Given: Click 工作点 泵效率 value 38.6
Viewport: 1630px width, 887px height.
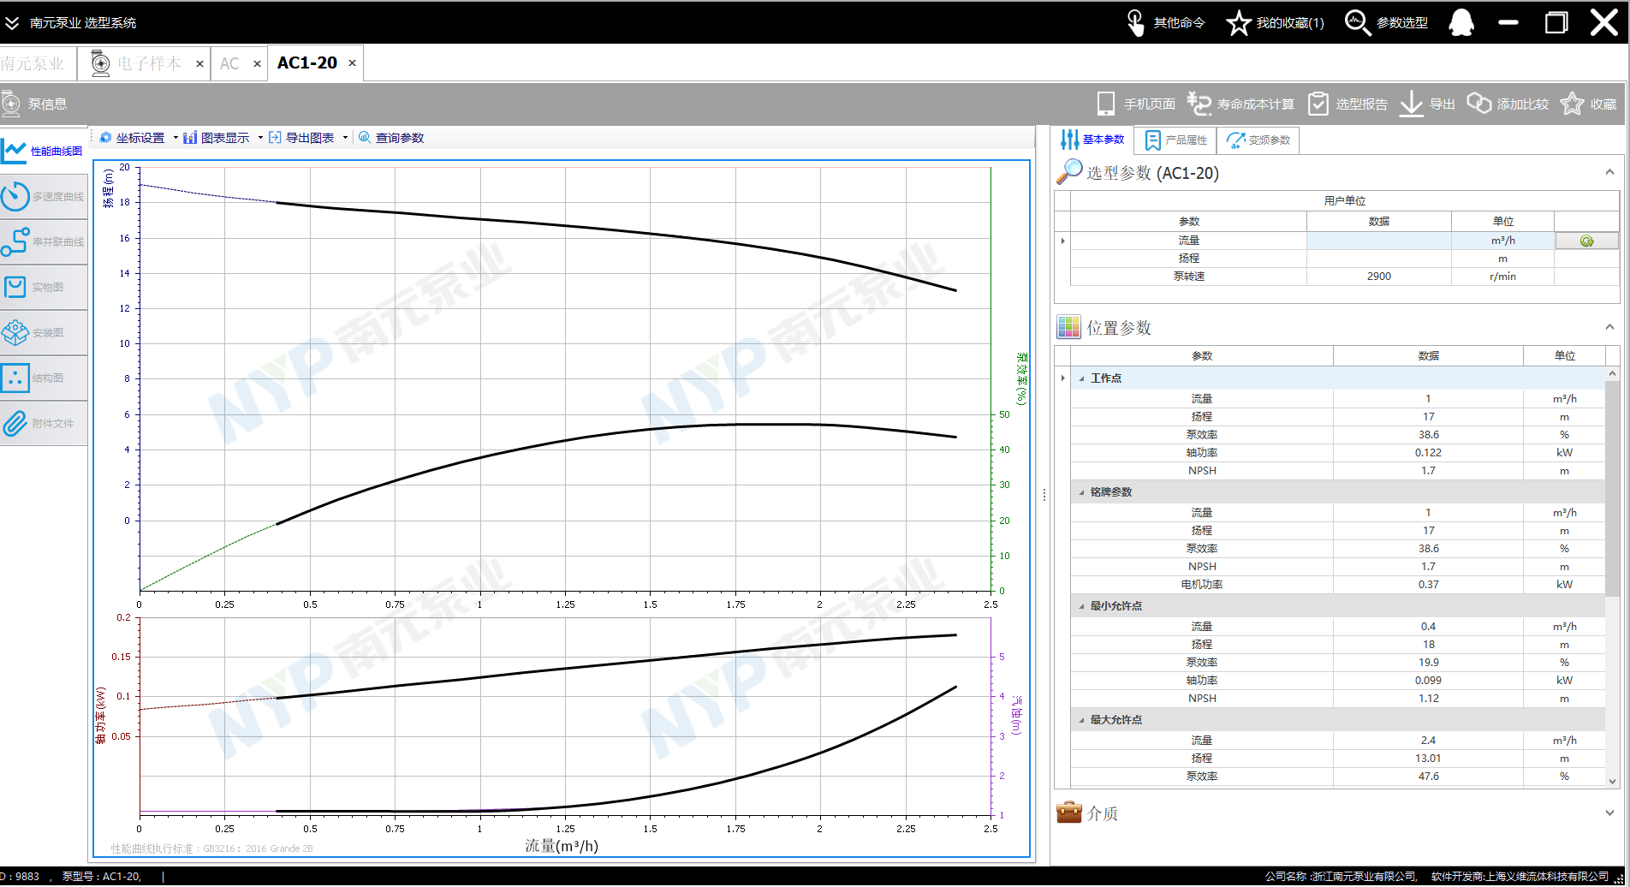Looking at the screenshot, I should (1428, 435).
